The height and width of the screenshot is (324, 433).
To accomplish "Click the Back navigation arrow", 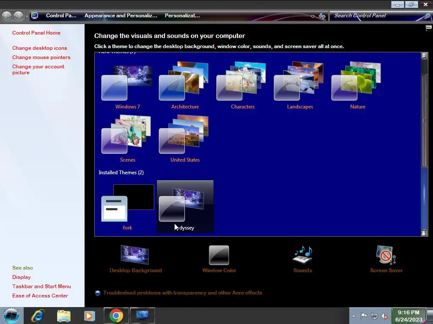I will tap(7, 16).
